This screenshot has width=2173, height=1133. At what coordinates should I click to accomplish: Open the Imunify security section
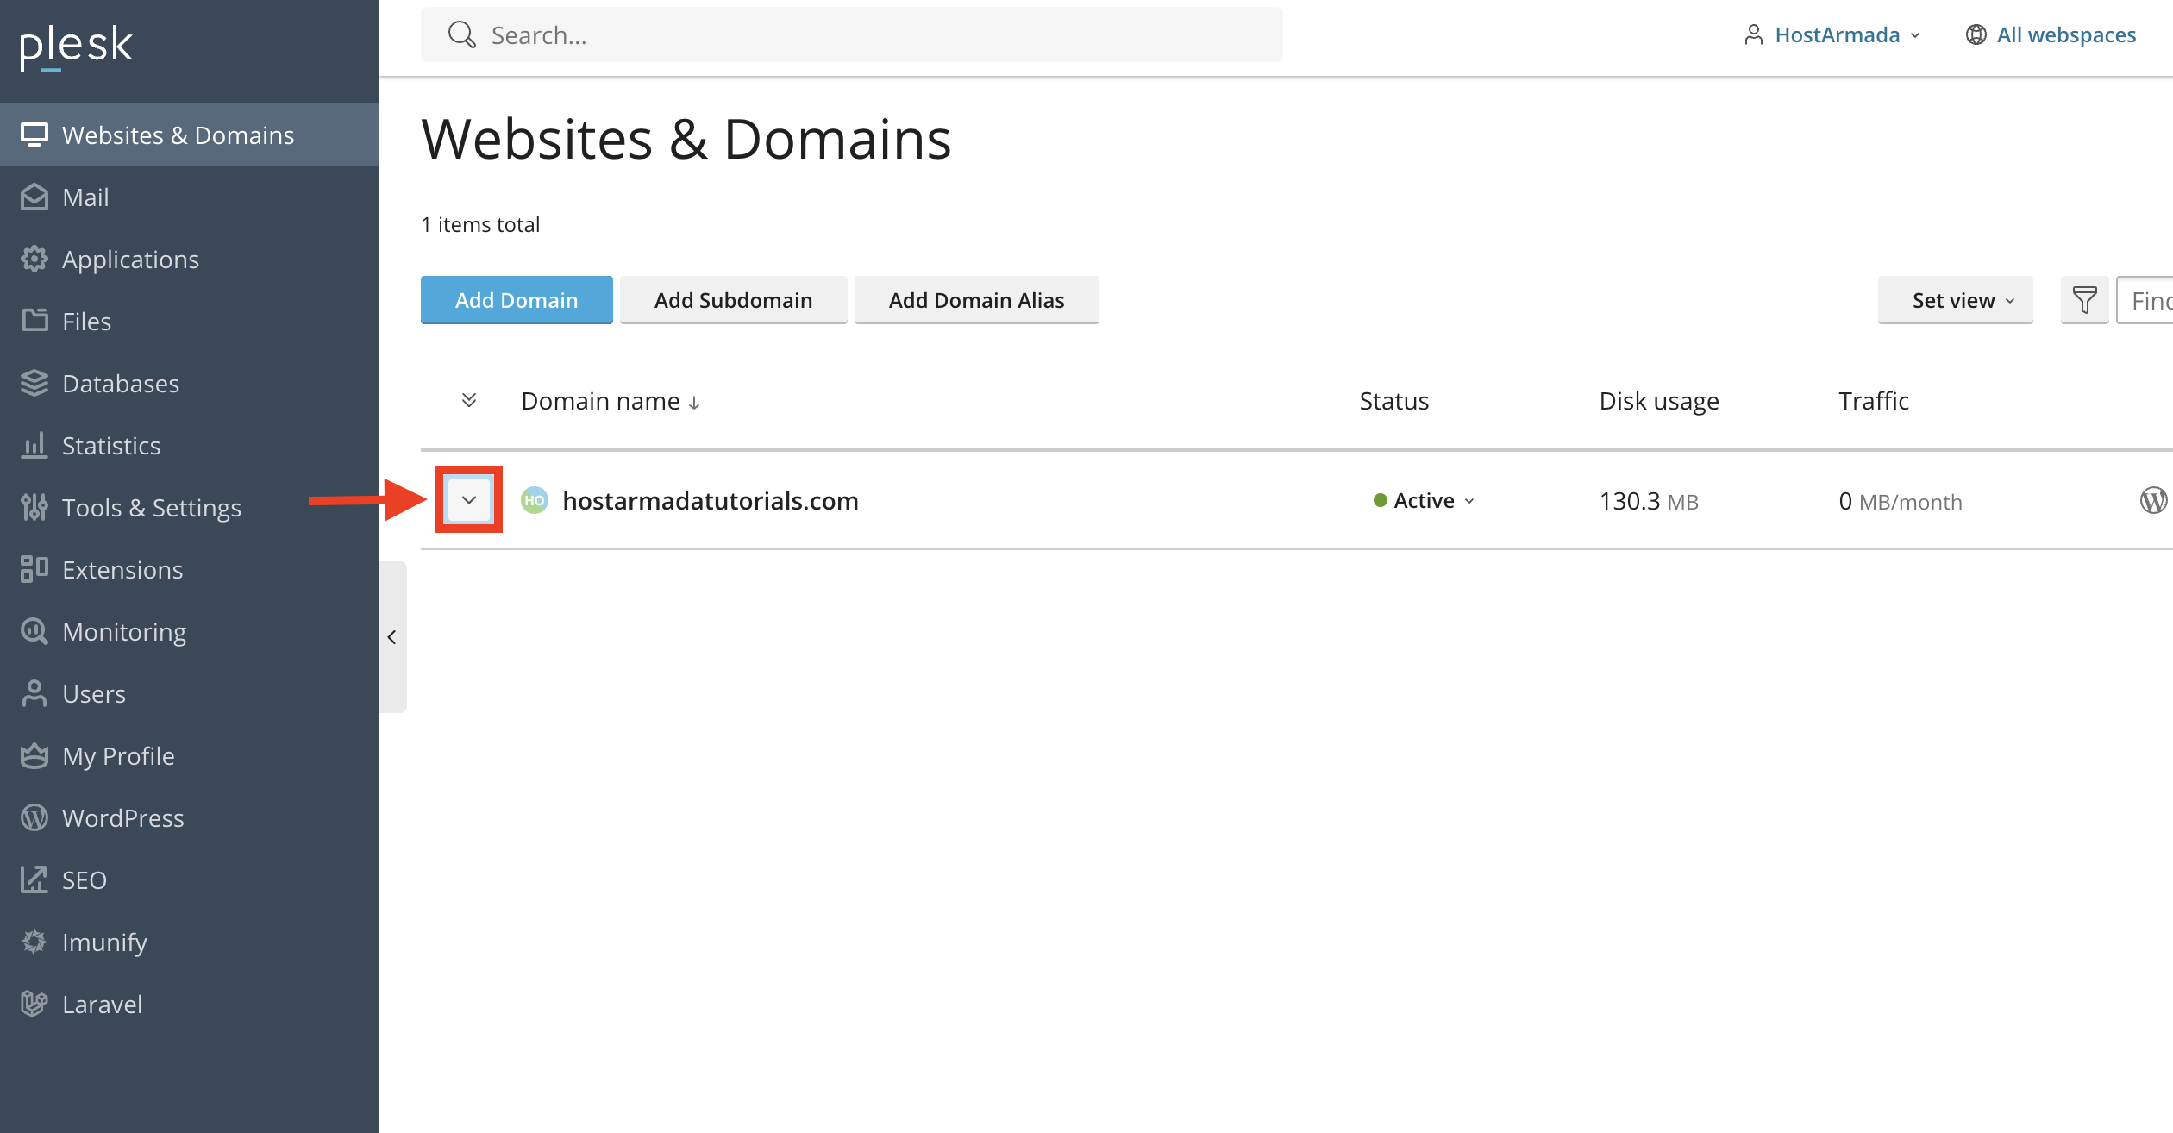pos(104,942)
